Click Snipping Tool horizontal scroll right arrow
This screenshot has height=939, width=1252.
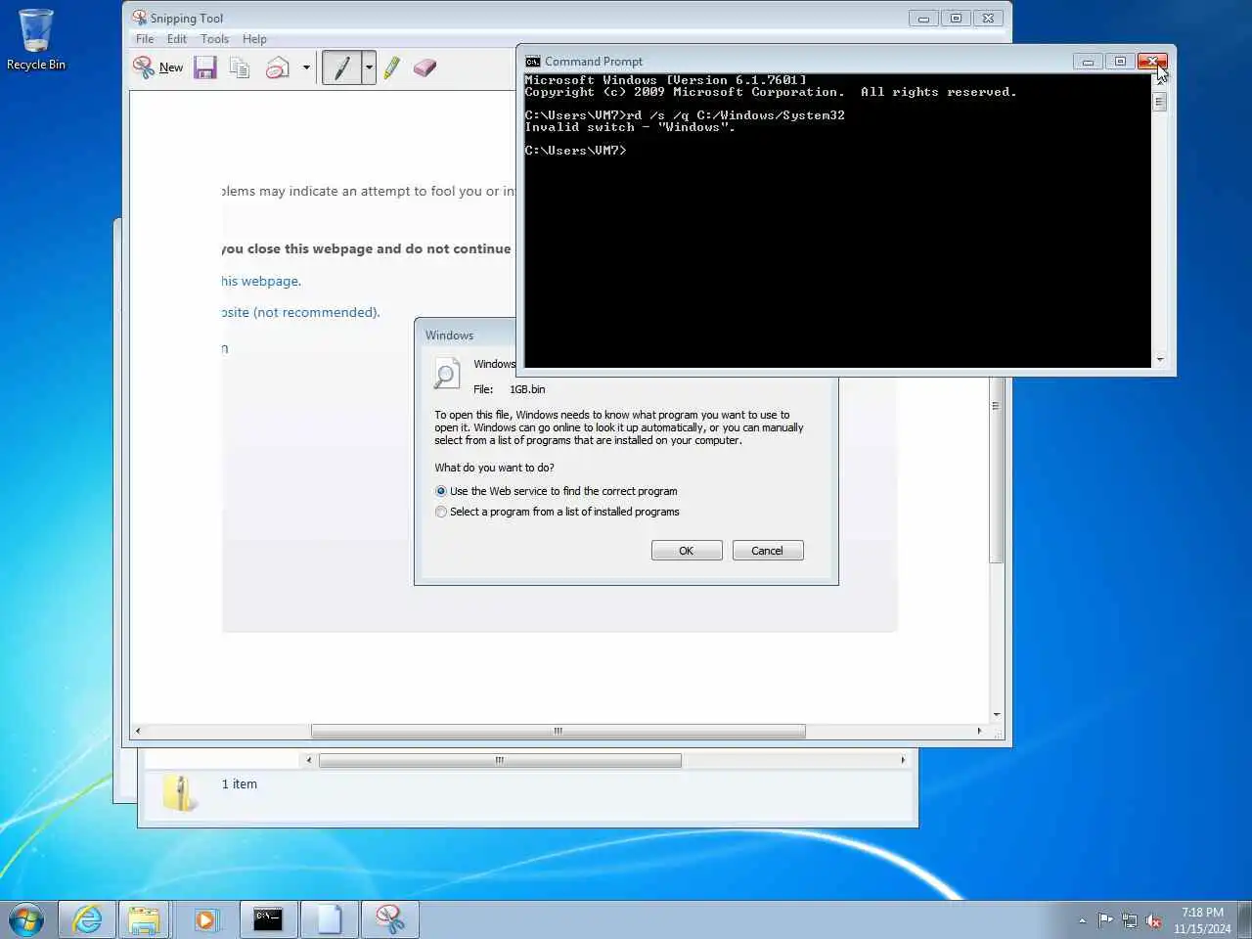pyautogui.click(x=979, y=731)
